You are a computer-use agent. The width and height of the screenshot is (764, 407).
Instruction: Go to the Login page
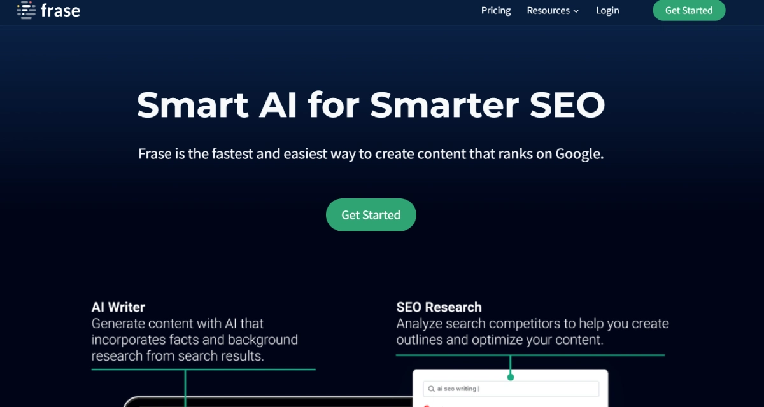click(x=607, y=10)
